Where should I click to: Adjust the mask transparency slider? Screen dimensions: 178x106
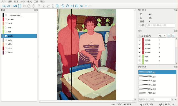click(88, 6)
